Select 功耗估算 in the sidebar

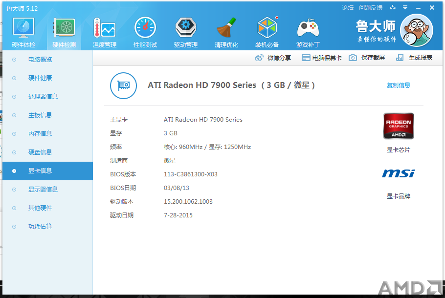click(x=48, y=227)
